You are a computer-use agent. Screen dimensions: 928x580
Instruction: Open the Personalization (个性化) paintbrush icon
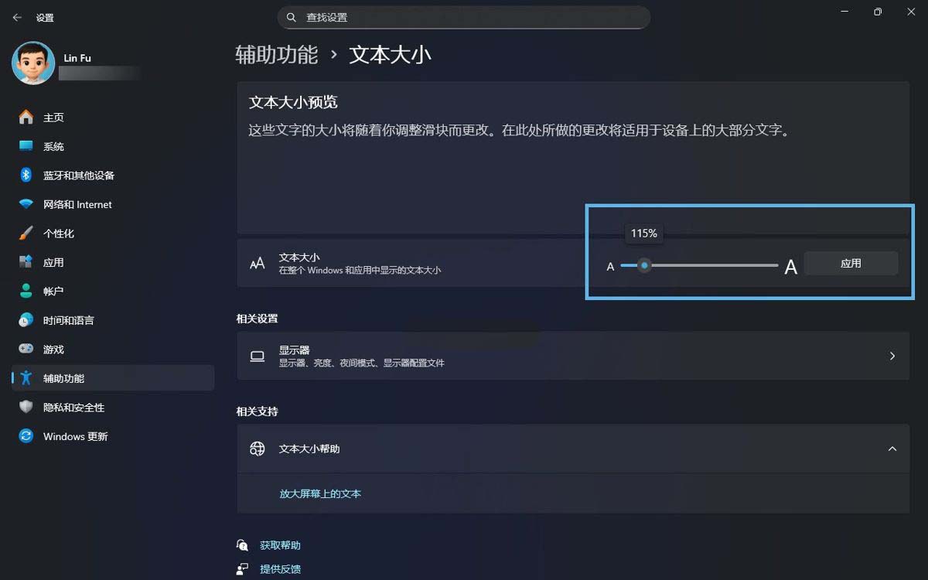[26, 234]
